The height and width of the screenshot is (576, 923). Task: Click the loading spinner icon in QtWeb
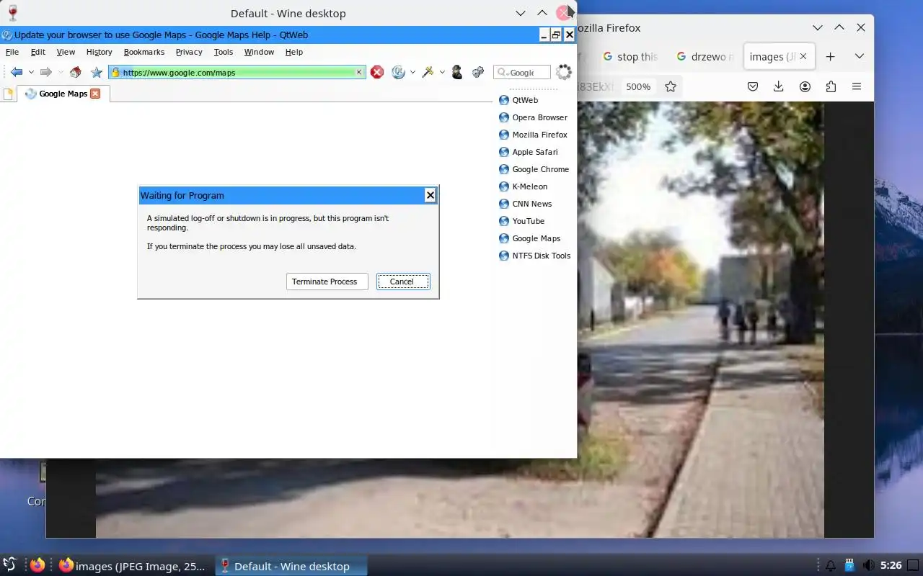pyautogui.click(x=564, y=72)
